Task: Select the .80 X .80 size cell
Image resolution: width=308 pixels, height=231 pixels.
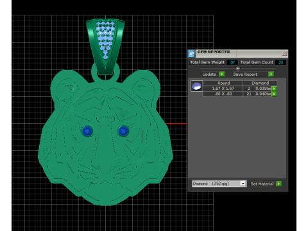Action: pos(223,94)
